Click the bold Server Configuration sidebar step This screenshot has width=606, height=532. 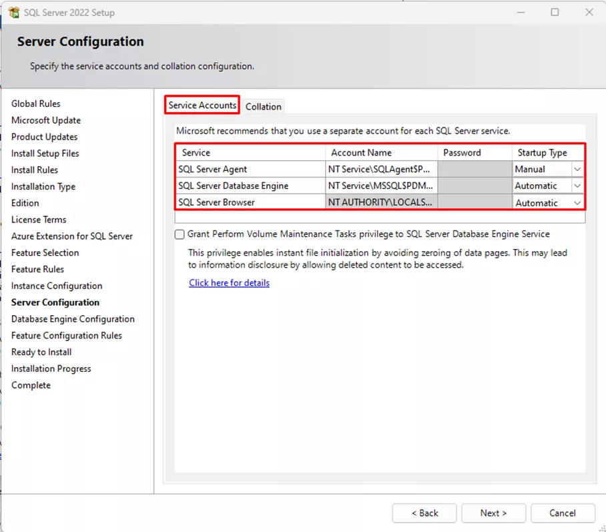pyautogui.click(x=55, y=303)
